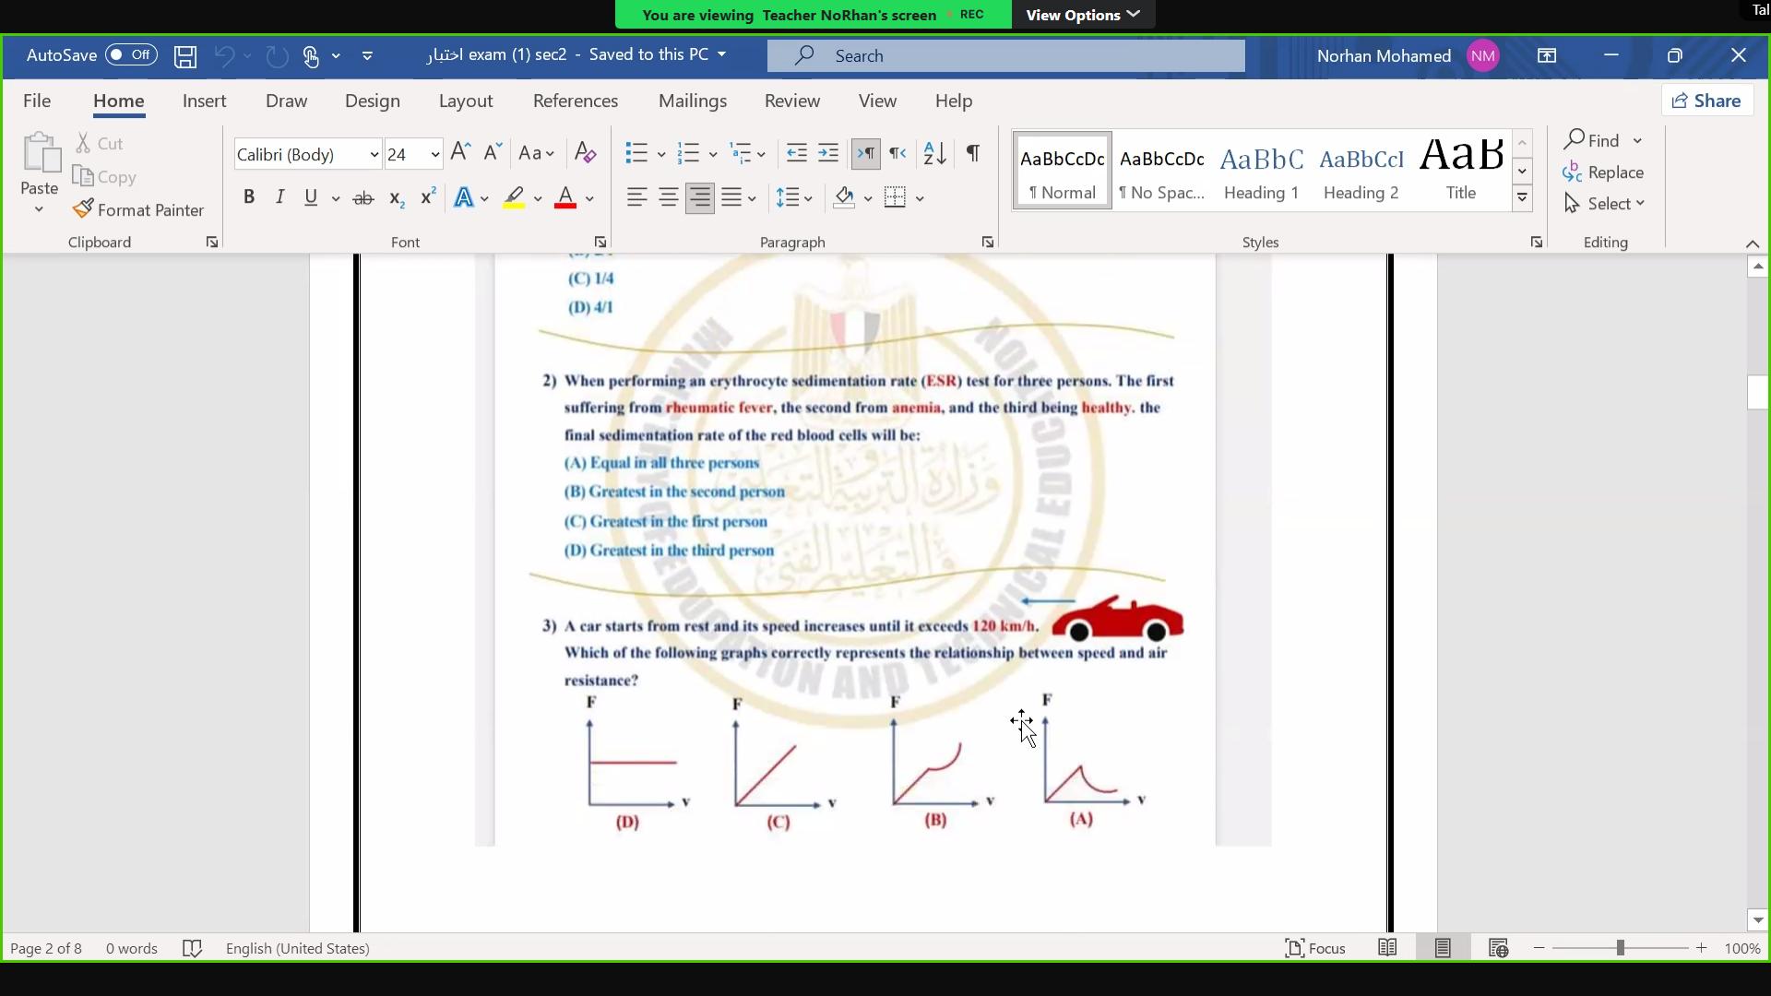Apply Superscript formatting

428,198
